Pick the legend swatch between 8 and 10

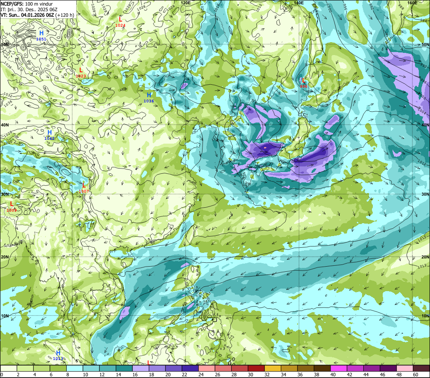point(74,368)
